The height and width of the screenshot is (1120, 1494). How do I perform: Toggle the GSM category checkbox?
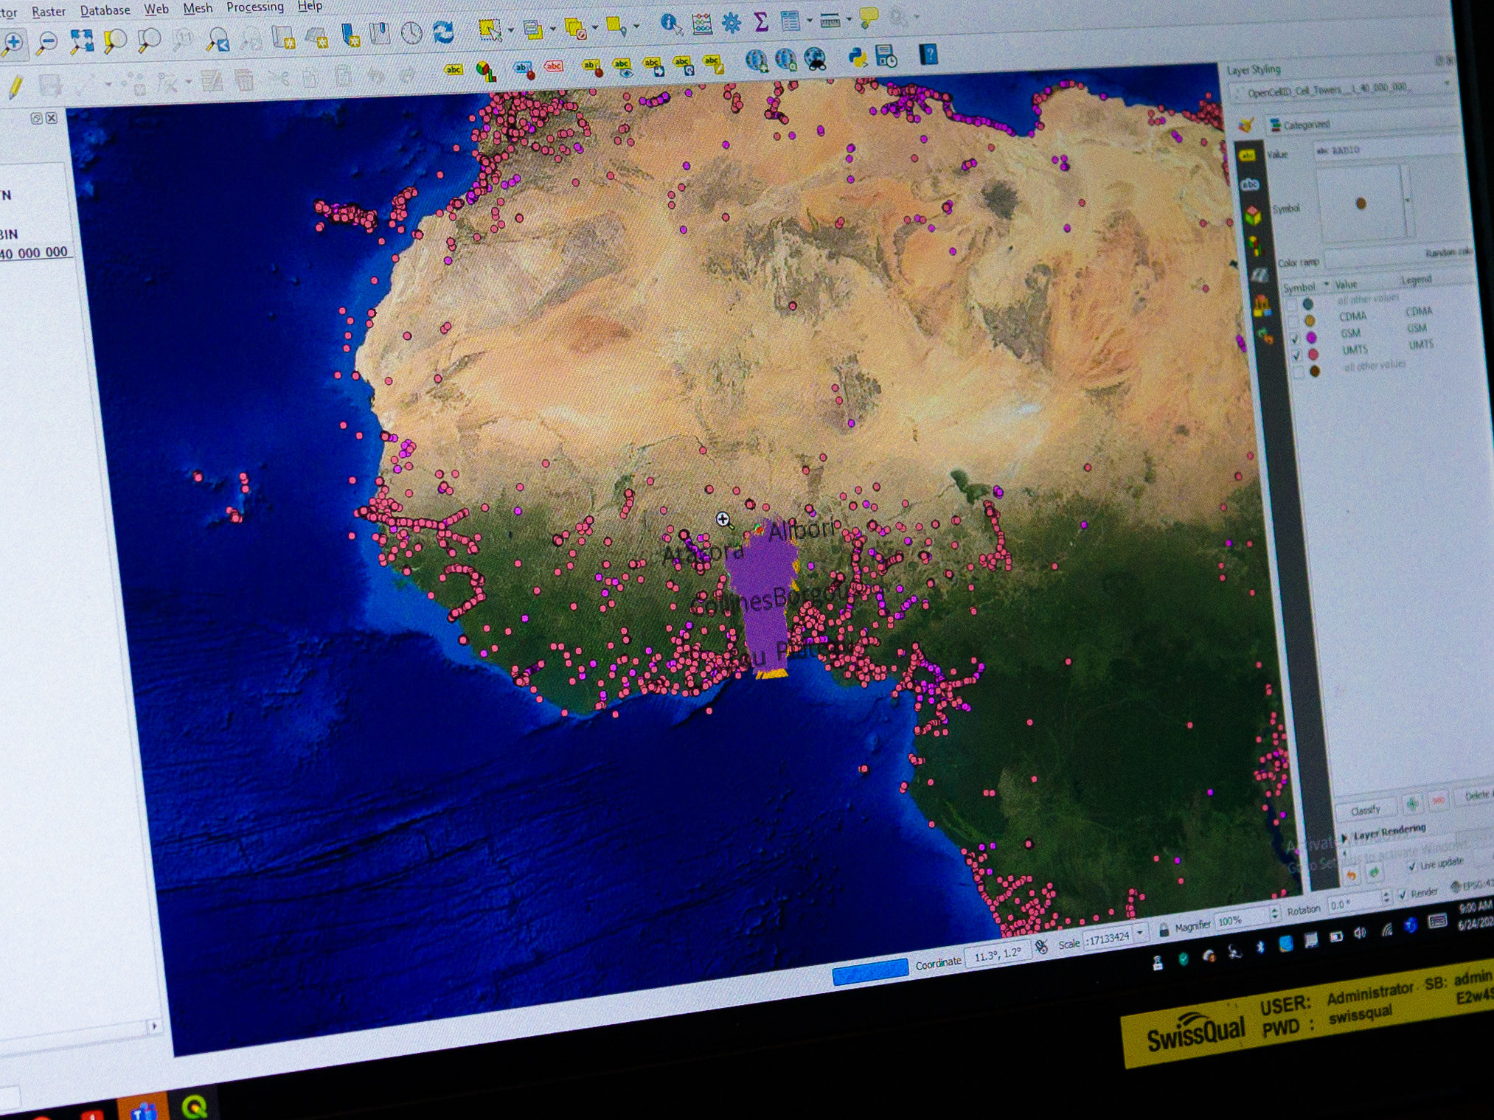1295,338
